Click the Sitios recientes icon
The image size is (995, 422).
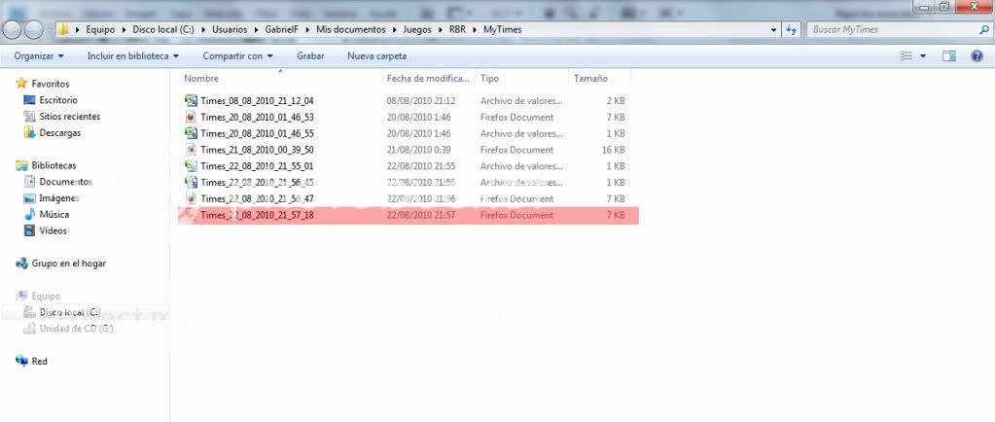point(29,116)
